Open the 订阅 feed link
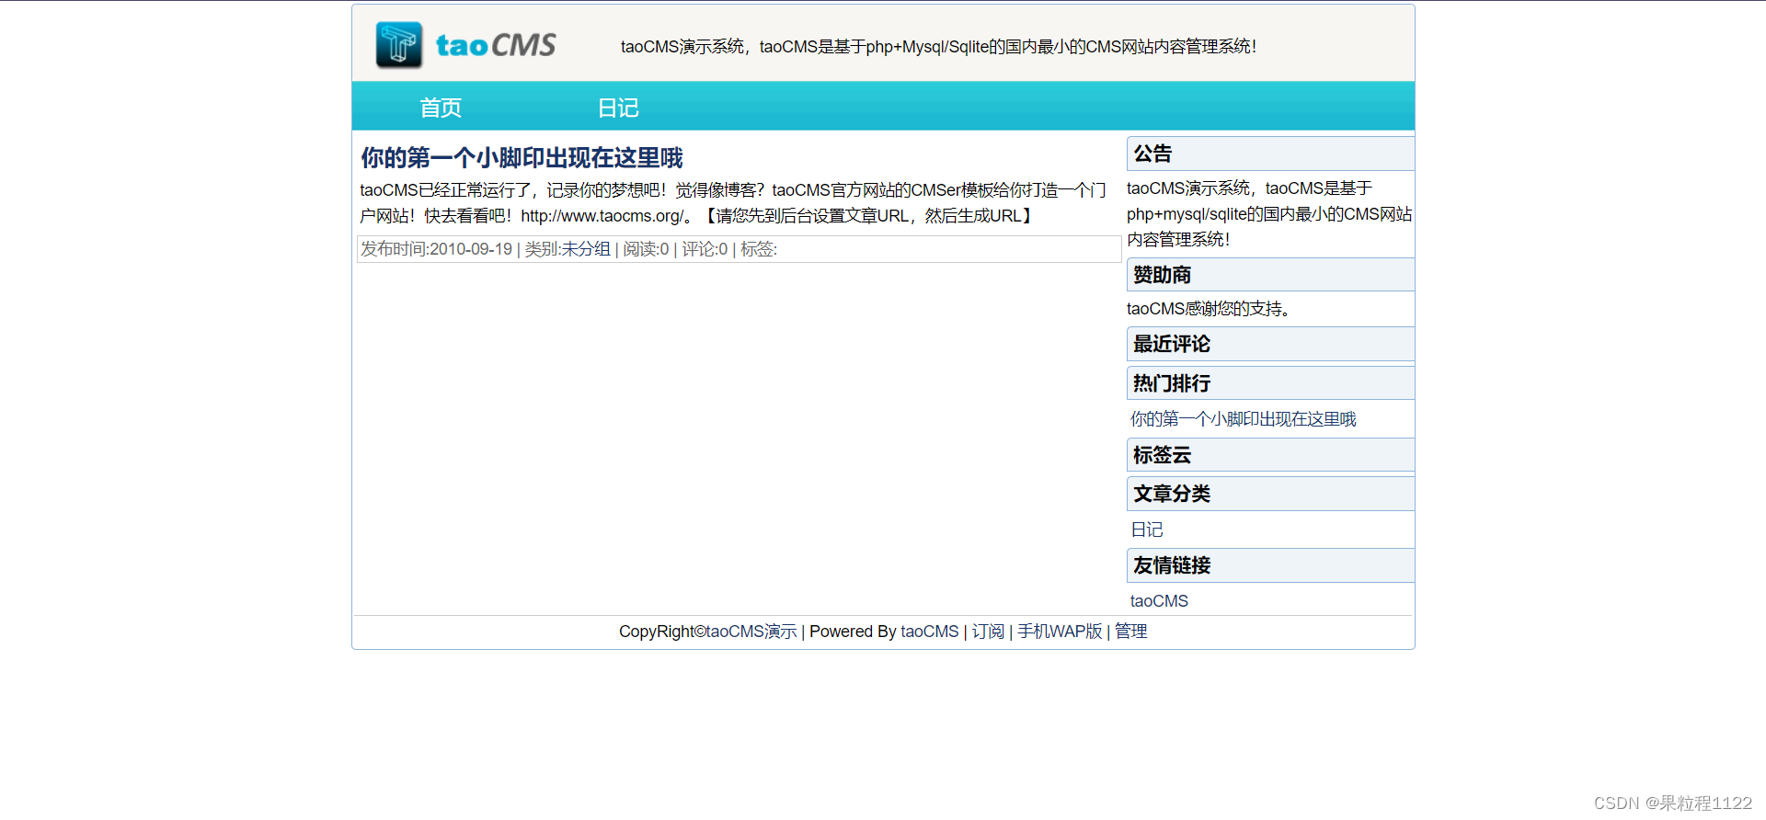Image resolution: width=1766 pixels, height=820 pixels. coord(988,632)
